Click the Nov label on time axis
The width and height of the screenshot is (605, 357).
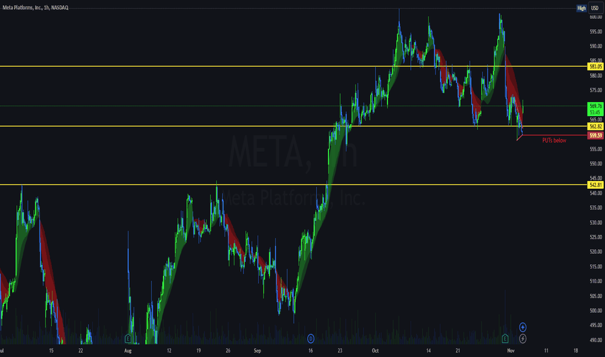(511, 351)
